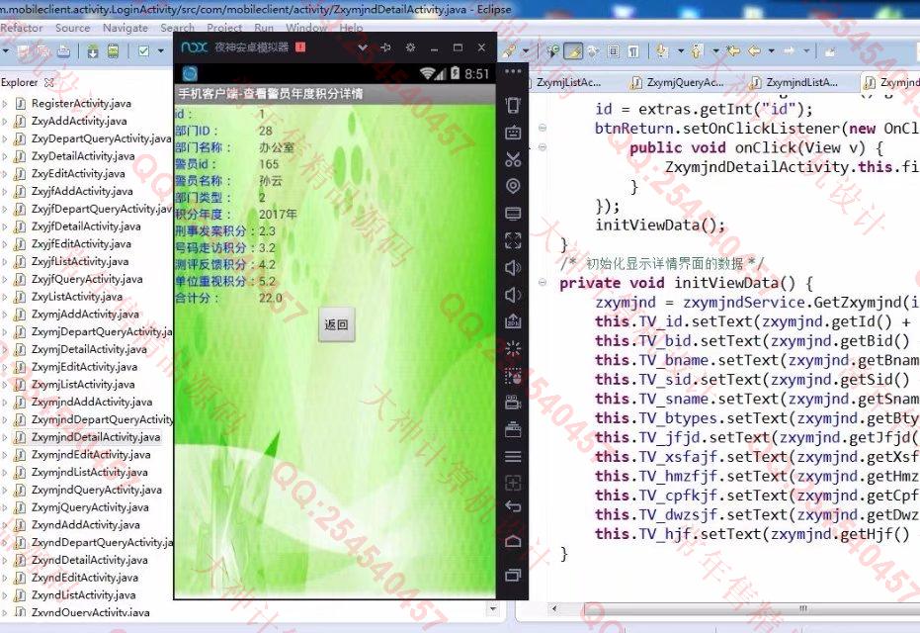Screen dimensions: 920x633
Task: Click the editor horizontal scrollbar
Action: pyautogui.click(x=751, y=609)
